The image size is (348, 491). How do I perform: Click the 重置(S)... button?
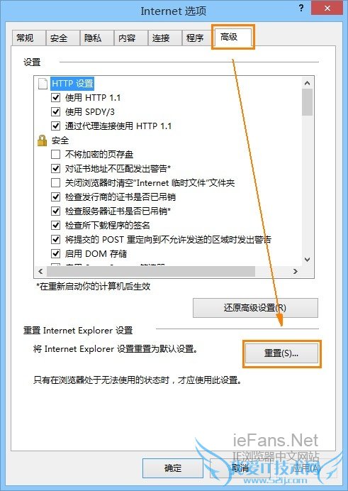(x=281, y=353)
